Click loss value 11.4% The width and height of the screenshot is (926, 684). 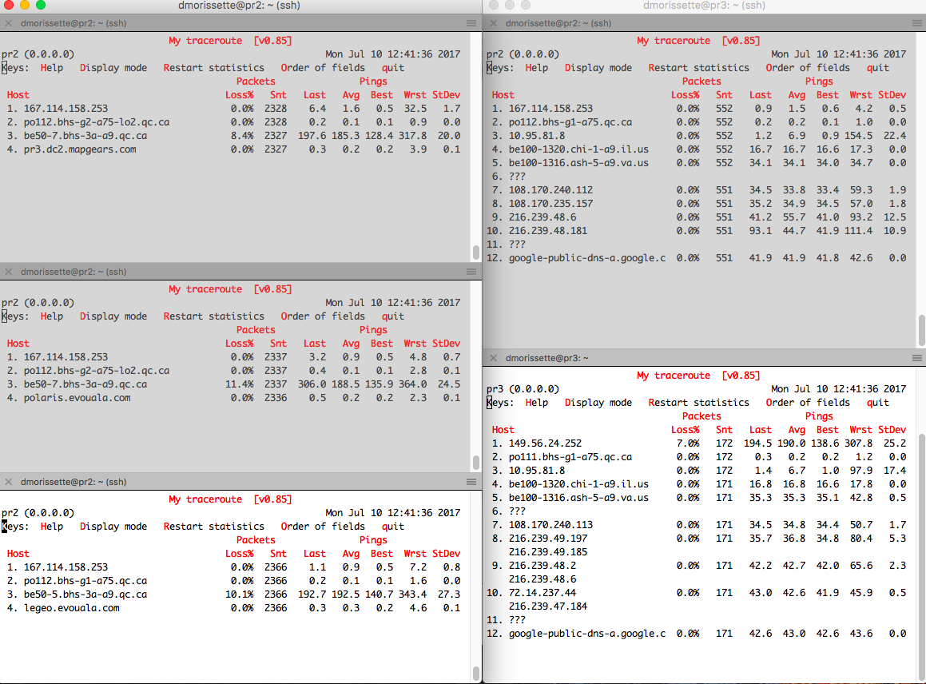pos(239,384)
